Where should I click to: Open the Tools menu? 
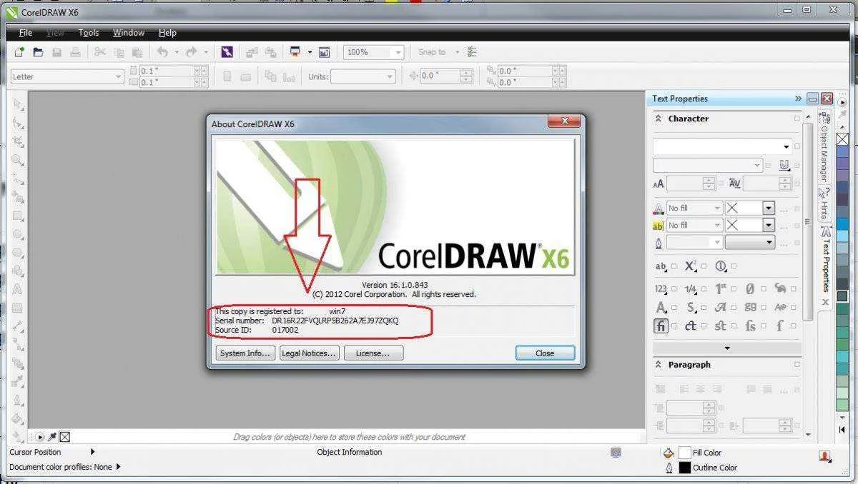point(89,33)
